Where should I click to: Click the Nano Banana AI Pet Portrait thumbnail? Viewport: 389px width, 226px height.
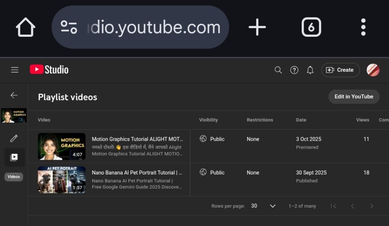(x=62, y=179)
